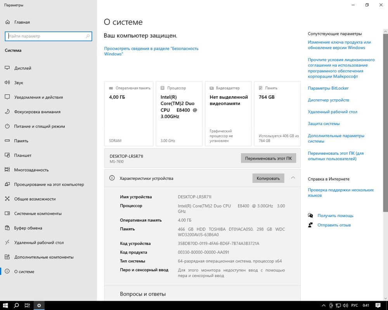Click the Дополнительные компоненты icon
Image resolution: width=388 pixels, height=310 pixels.
[x=7, y=257]
